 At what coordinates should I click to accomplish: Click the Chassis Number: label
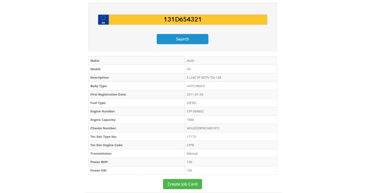tap(103, 128)
